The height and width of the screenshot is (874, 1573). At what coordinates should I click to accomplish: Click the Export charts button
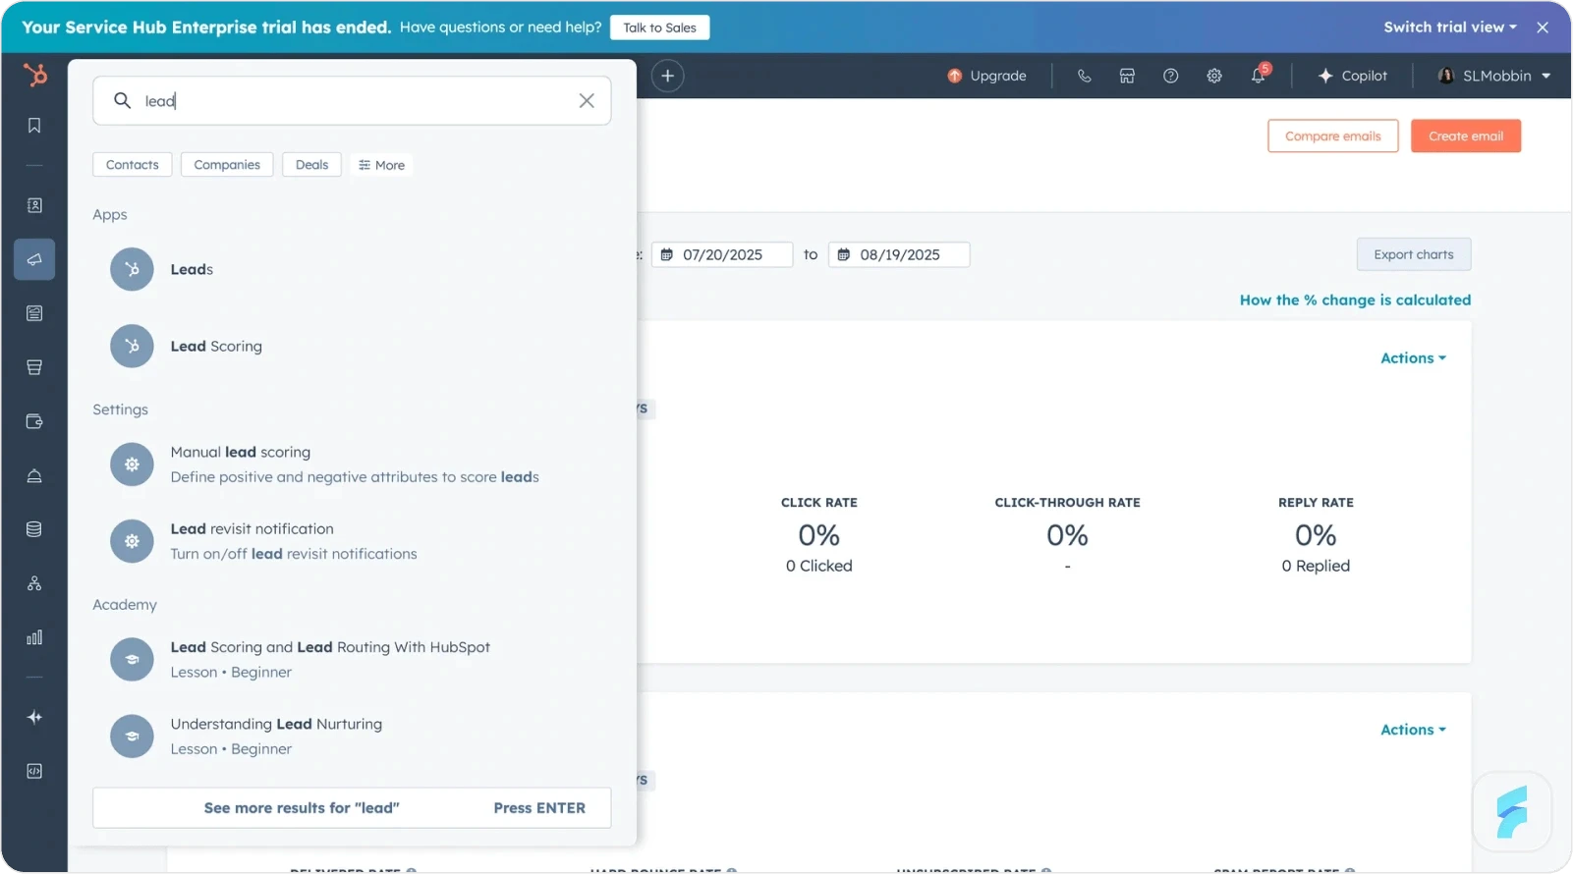coord(1414,254)
